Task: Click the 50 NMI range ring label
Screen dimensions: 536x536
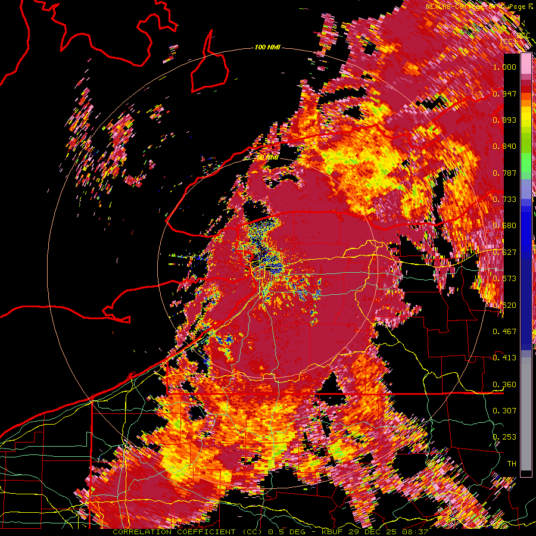Action: click(x=267, y=158)
